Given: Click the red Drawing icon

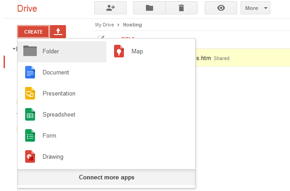Looking at the screenshot, I should [x=30, y=156].
